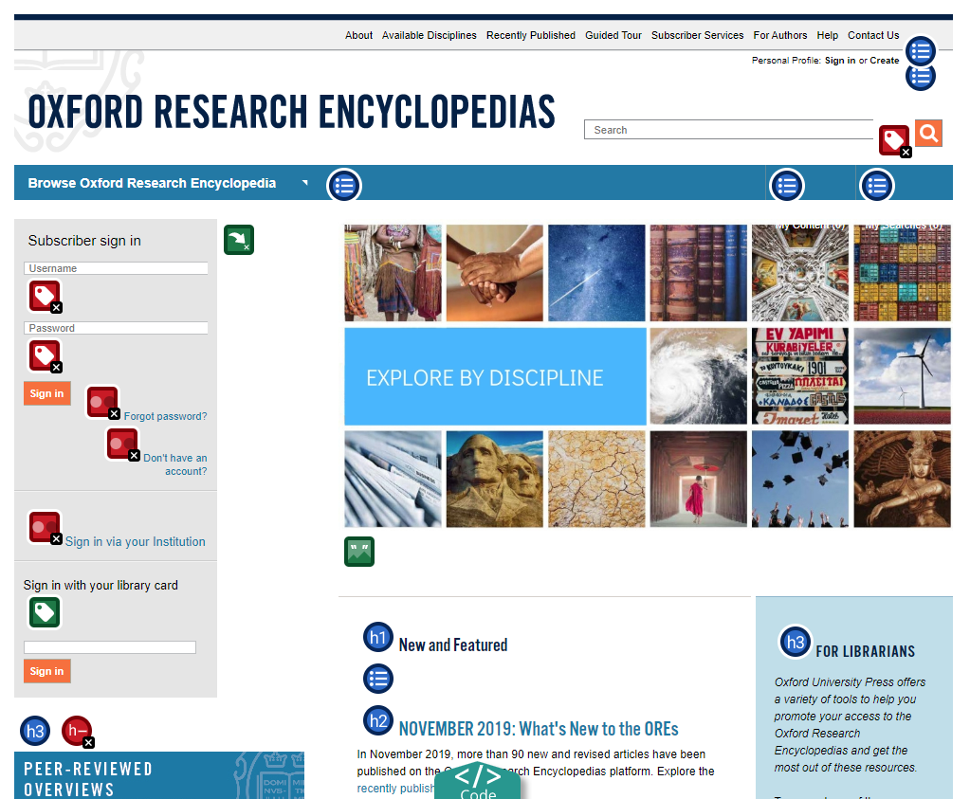Screen dimensions: 970x799
Task: Expand Browse Oxford Research Encyclopedia dropdown
Action: (x=168, y=183)
